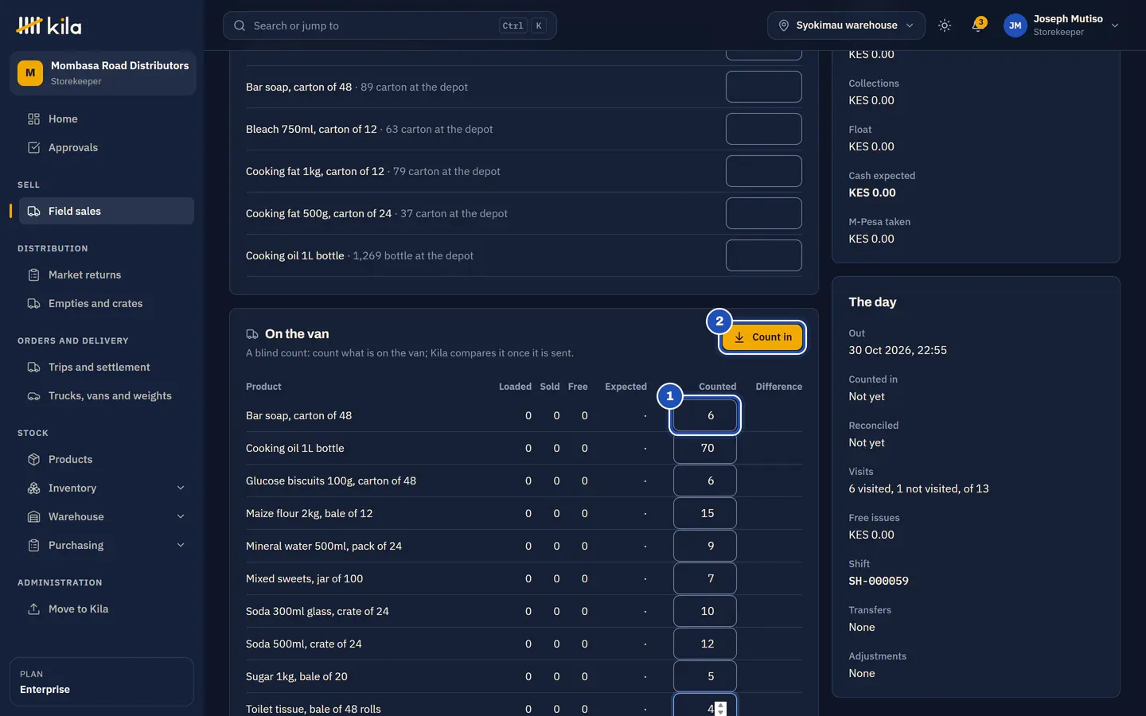Image resolution: width=1146 pixels, height=716 pixels.
Task: Click the Count in button
Action: (763, 337)
